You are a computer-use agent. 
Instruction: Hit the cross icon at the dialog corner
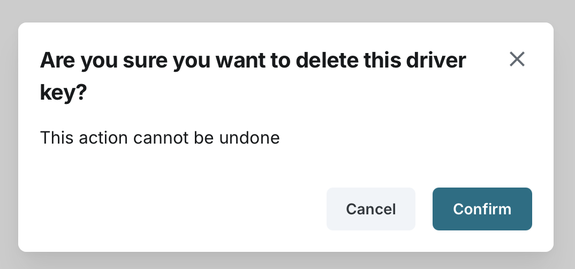click(517, 59)
